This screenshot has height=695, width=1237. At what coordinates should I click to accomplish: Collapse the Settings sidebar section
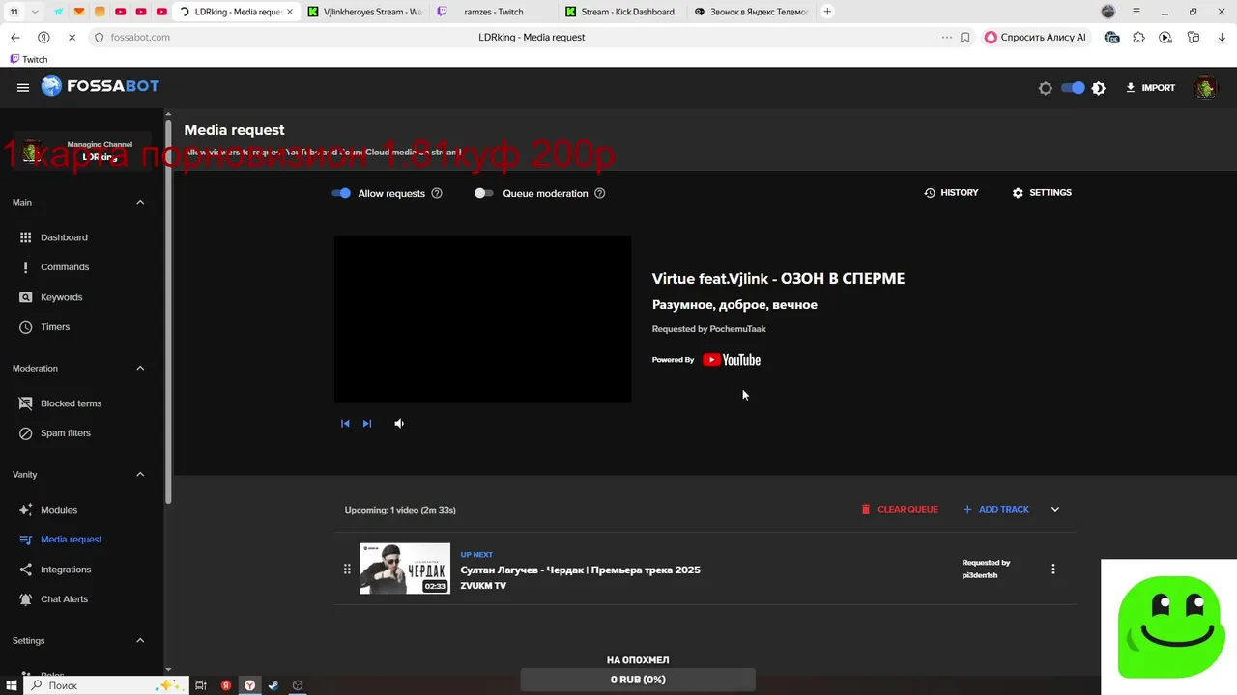point(140,640)
